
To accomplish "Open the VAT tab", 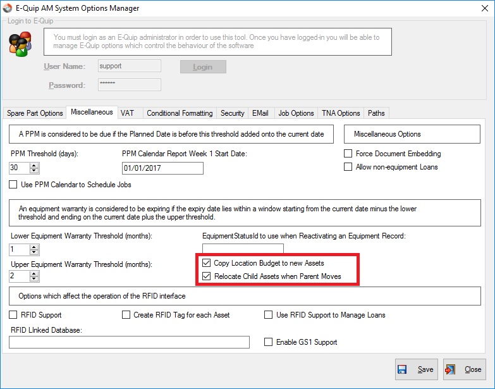I will pyautogui.click(x=130, y=113).
